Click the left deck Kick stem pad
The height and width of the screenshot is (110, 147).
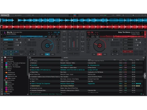(6, 54)
